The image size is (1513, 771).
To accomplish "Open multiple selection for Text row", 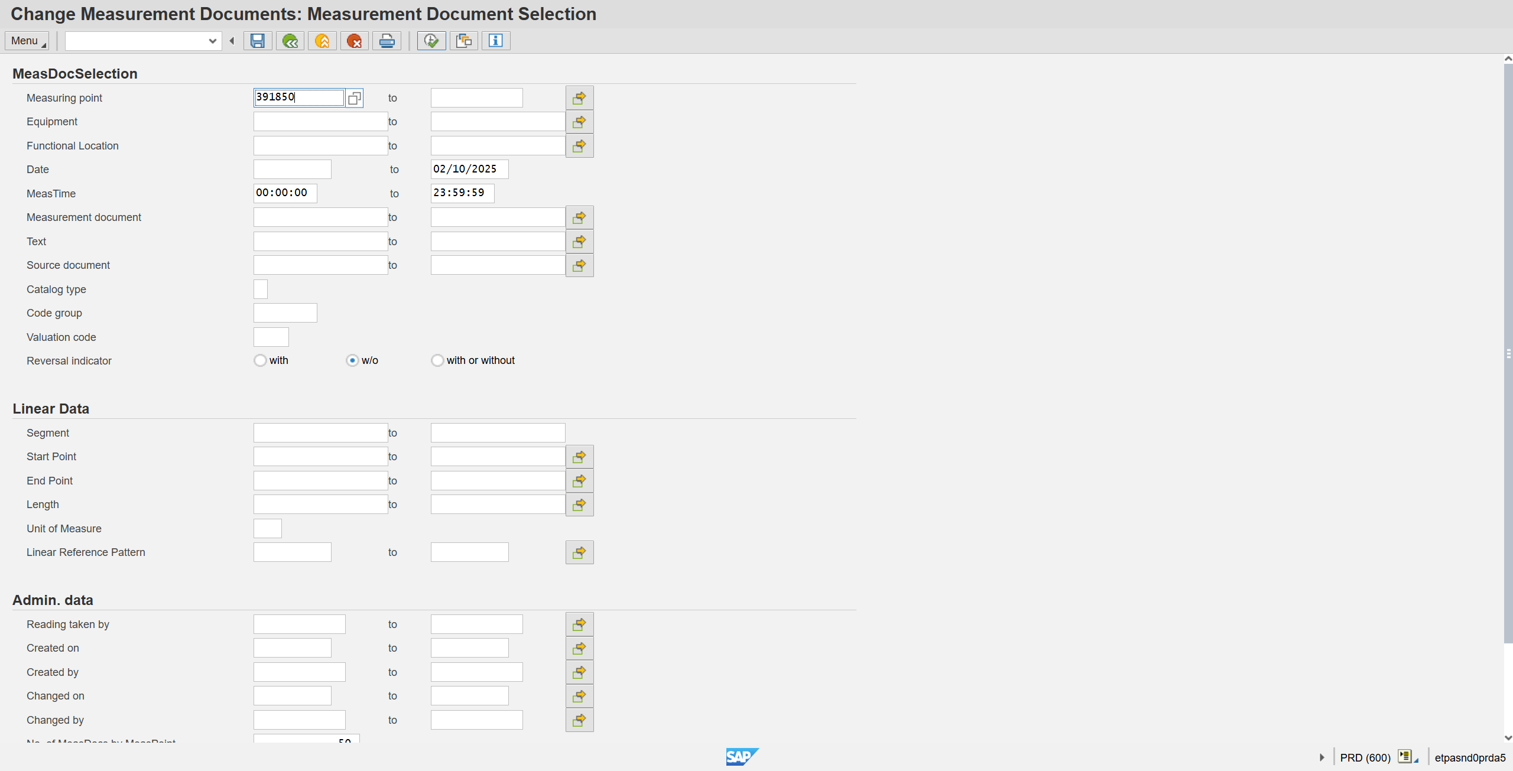I will point(579,242).
